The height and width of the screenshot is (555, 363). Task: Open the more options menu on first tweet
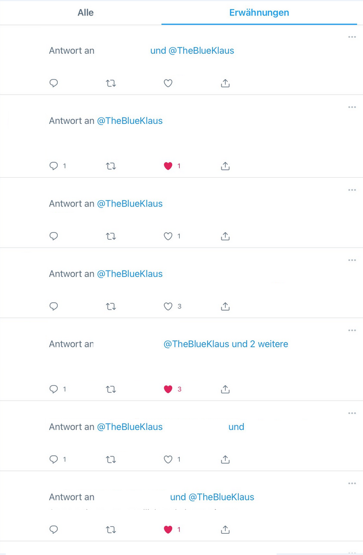point(352,37)
